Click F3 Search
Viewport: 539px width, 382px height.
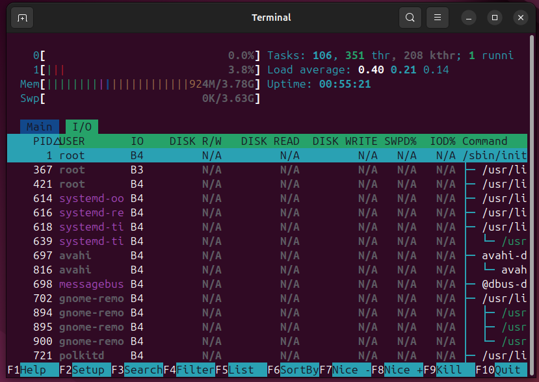pos(137,370)
